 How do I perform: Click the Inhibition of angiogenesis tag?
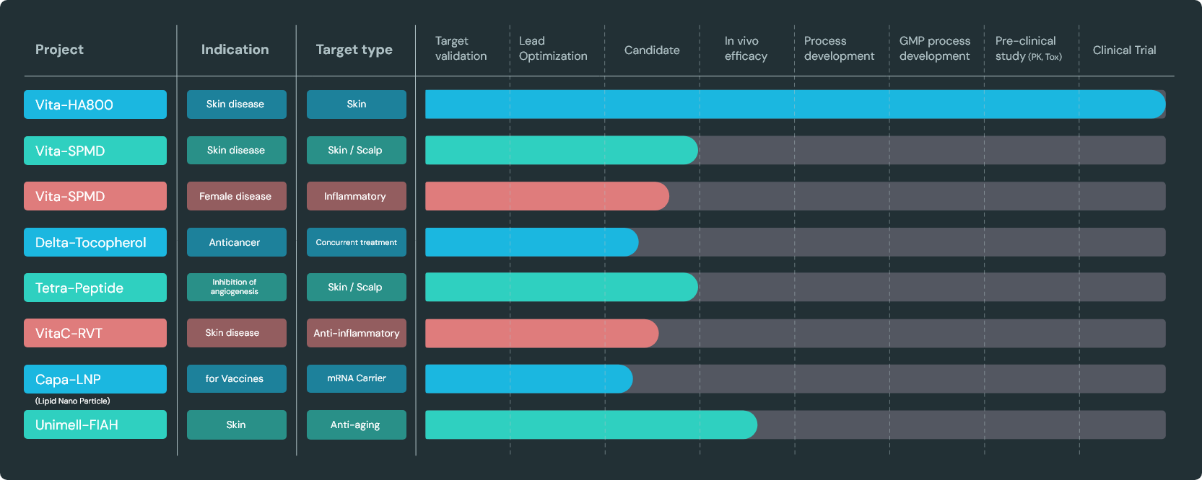(236, 287)
